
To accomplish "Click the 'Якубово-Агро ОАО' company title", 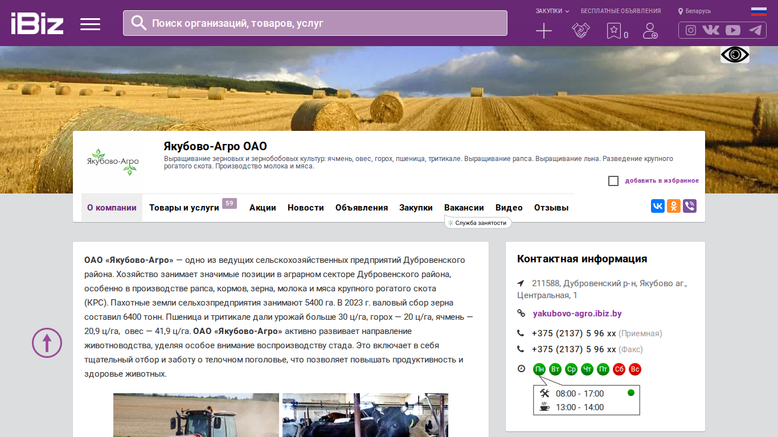I will click(x=215, y=146).
